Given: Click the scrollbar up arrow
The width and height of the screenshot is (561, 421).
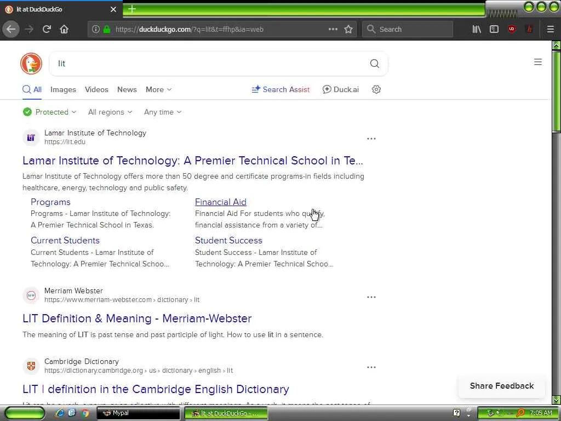Looking at the screenshot, I should (557, 45).
